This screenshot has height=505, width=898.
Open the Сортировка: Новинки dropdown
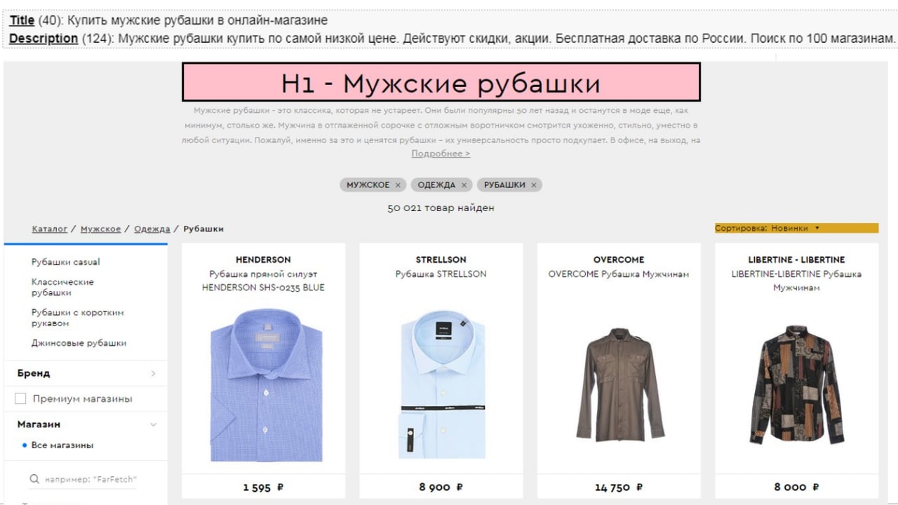(x=797, y=228)
